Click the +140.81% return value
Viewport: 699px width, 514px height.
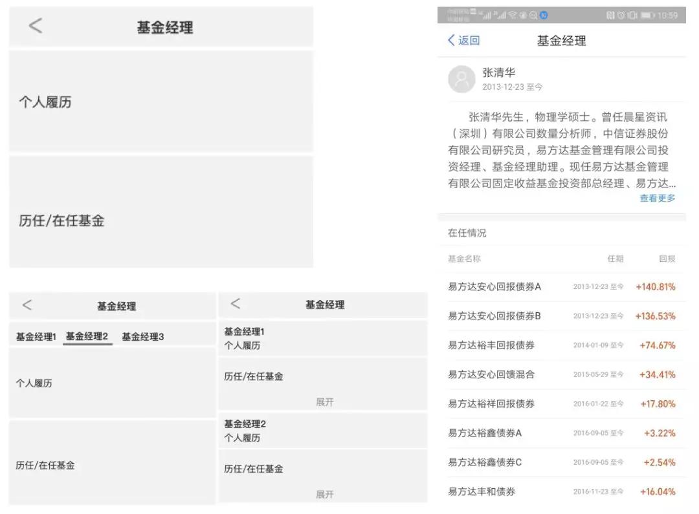pyautogui.click(x=655, y=287)
